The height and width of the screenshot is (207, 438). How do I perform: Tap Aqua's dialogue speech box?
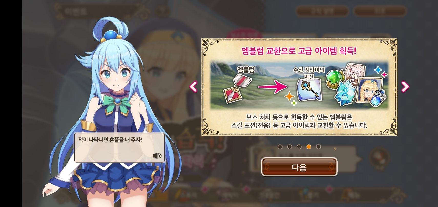point(119,147)
